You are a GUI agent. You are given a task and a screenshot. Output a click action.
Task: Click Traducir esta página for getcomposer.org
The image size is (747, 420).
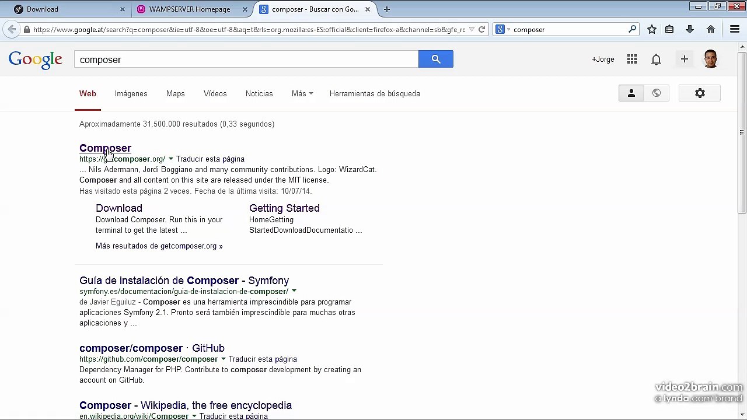pos(210,159)
